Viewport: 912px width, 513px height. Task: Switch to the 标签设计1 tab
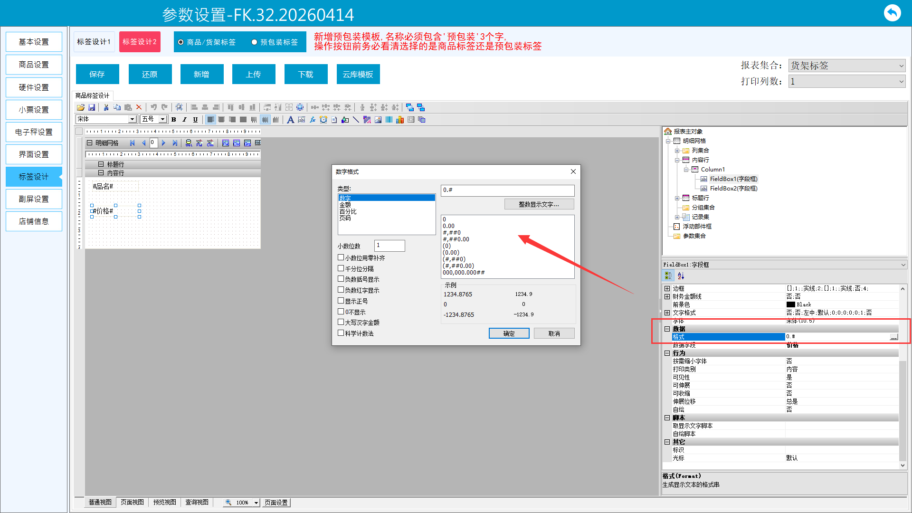pyautogui.click(x=94, y=42)
